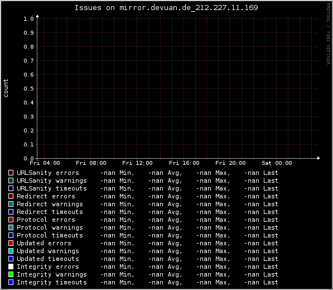
Task: Click the Protocol warnings teal swatch
Action: tap(11, 227)
